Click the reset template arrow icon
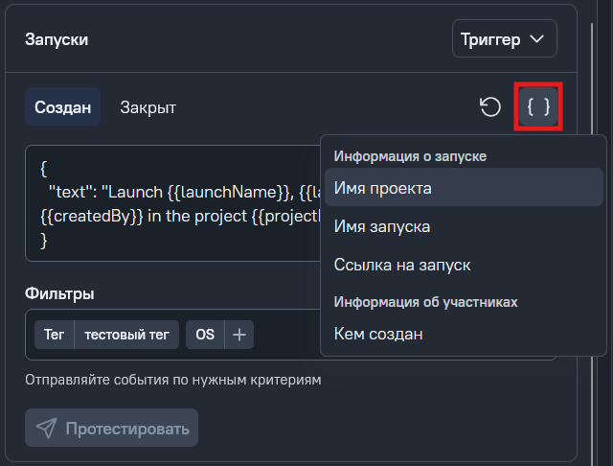This screenshot has height=466, width=613. click(x=490, y=106)
